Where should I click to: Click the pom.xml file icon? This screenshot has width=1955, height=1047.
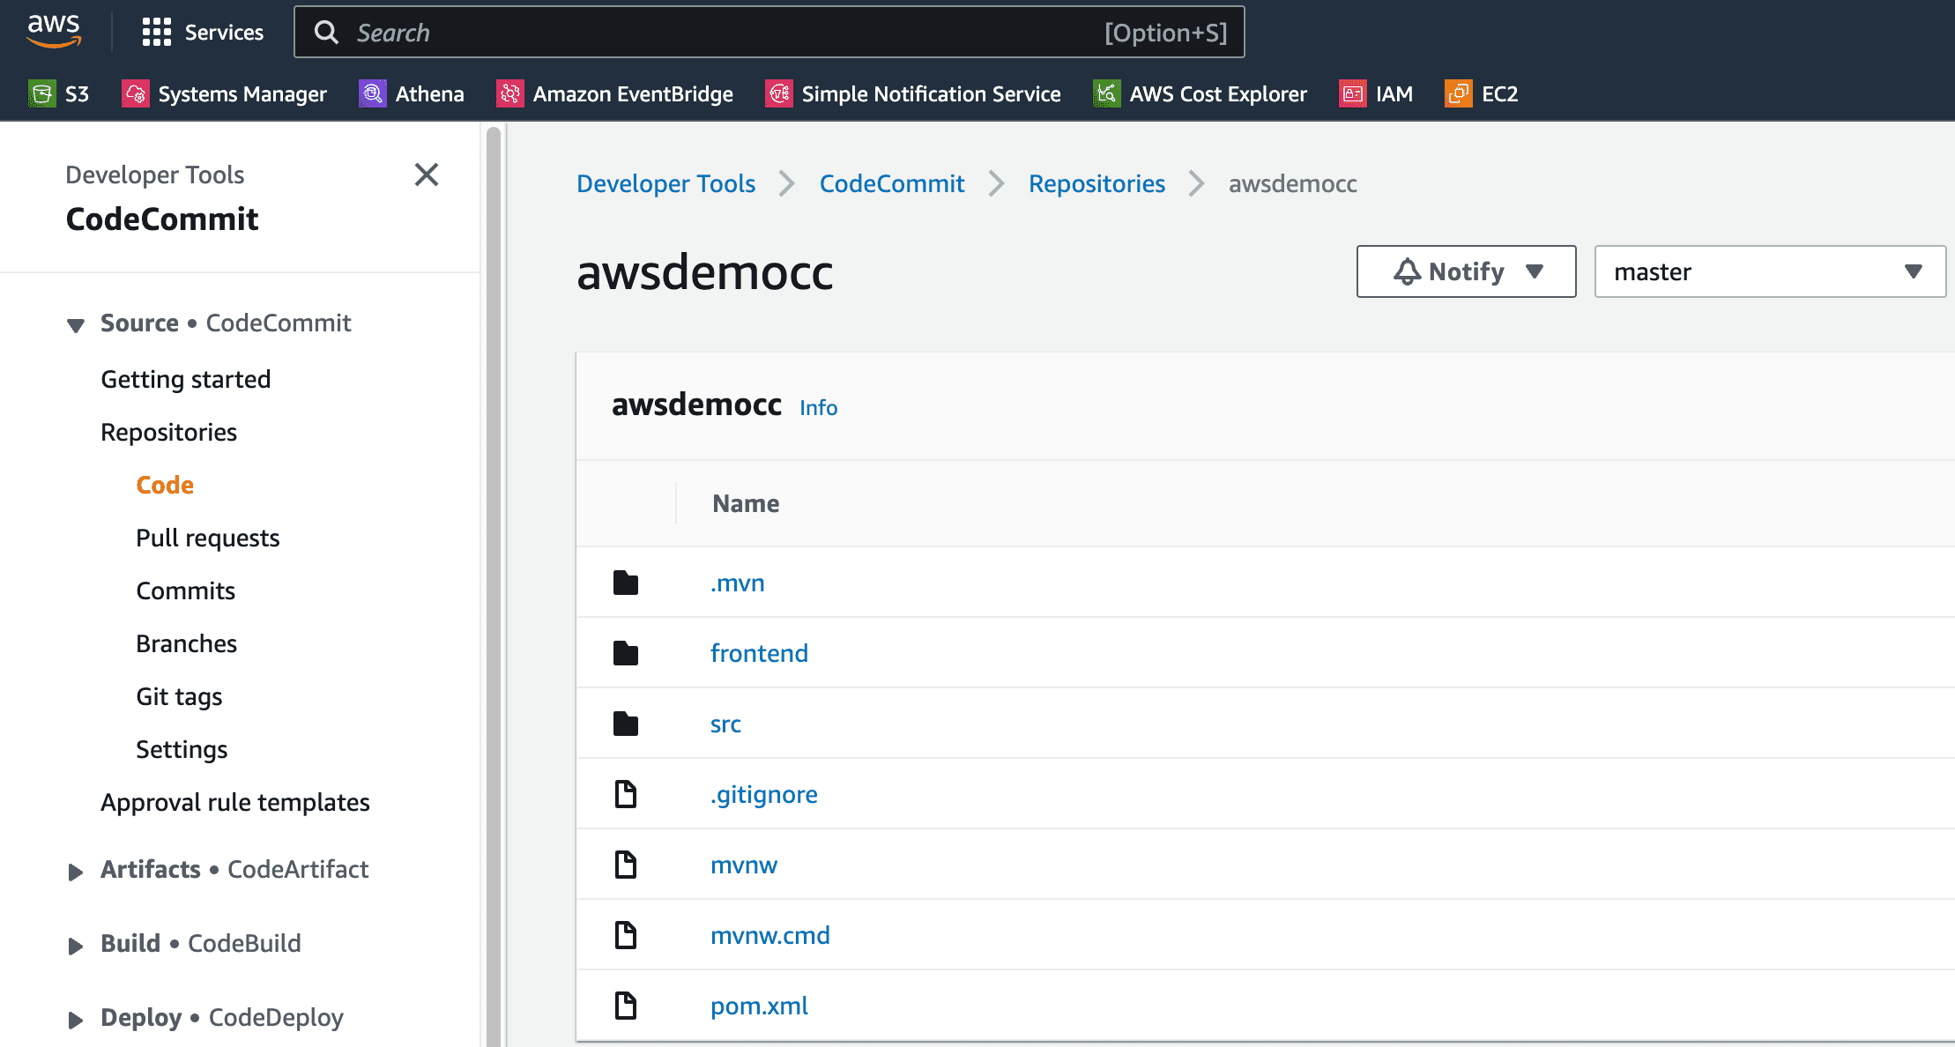coord(626,1006)
